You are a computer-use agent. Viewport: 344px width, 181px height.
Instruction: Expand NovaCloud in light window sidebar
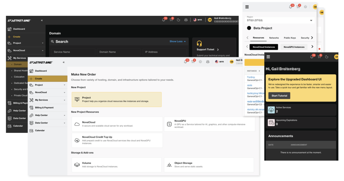coord(48,93)
